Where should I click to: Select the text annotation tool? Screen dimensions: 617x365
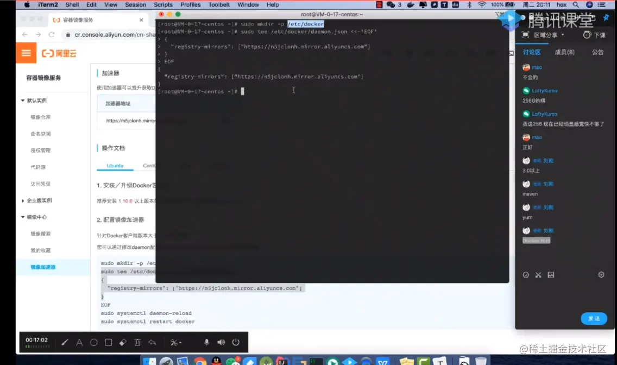coord(79,342)
